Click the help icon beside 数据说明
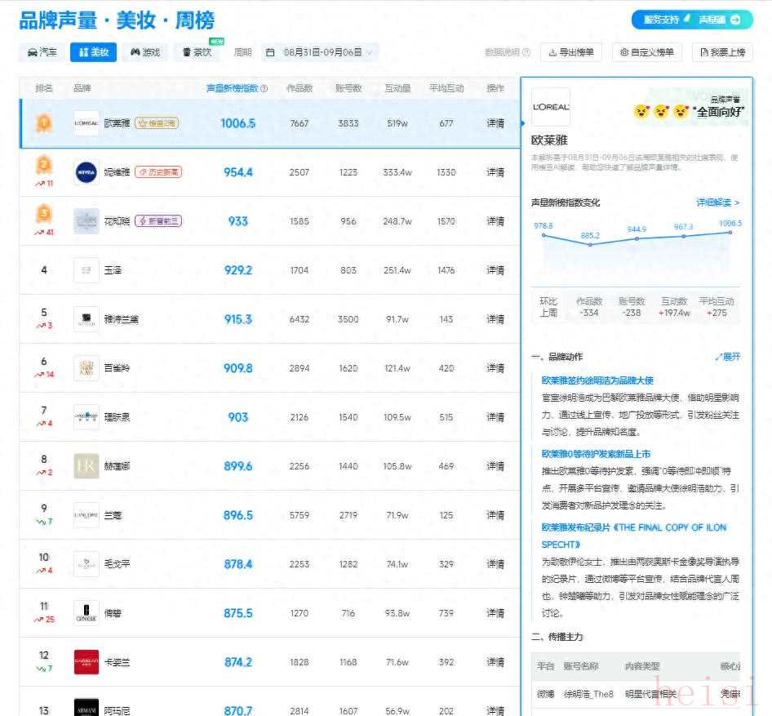This screenshot has width=772, height=716. coord(526,52)
